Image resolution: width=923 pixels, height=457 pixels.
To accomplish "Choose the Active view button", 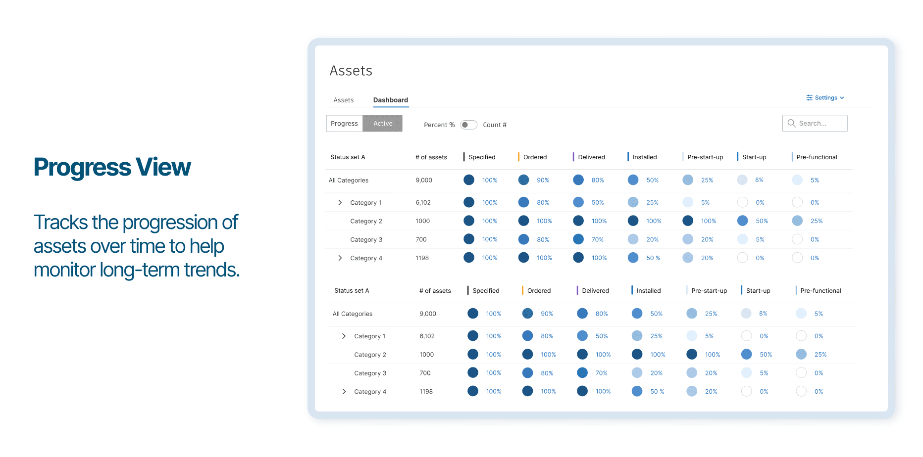I will [383, 124].
